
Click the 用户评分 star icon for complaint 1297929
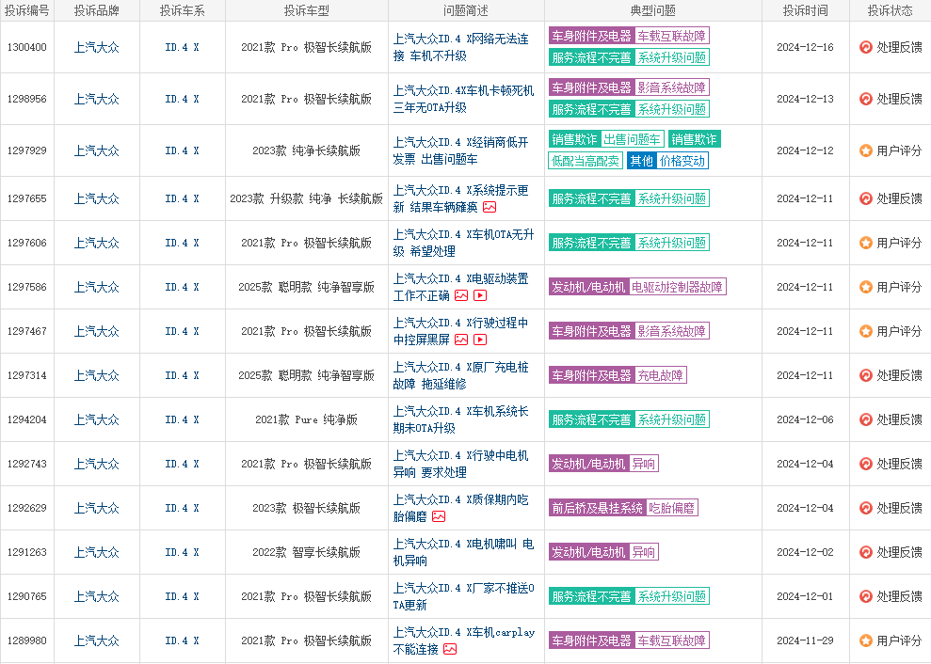866,150
